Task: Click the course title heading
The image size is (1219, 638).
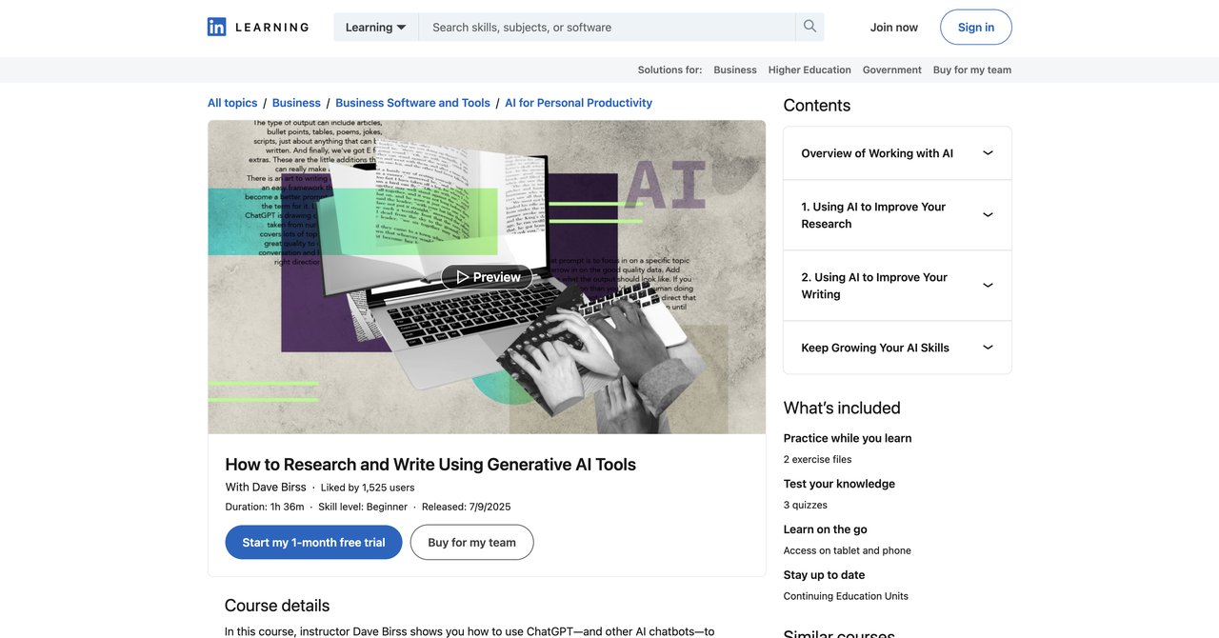Action: coord(430,464)
